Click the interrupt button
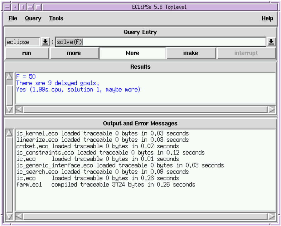 point(246,53)
